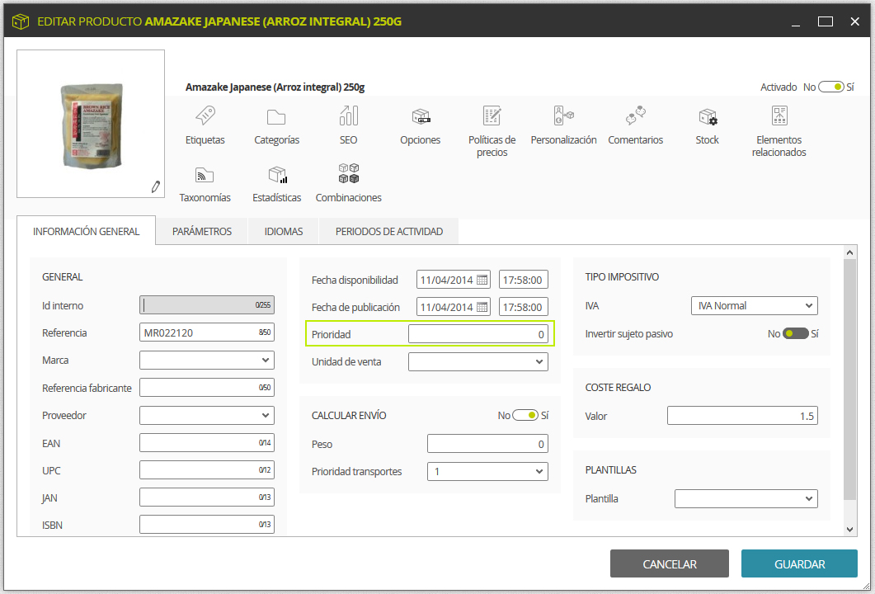
Task: Open the Etiquetas tag icon
Action: (205, 115)
